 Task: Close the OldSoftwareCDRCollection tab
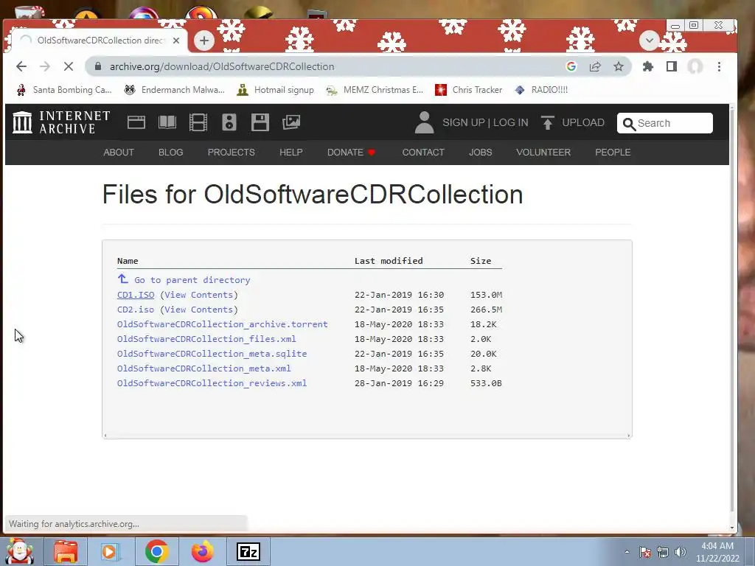[176, 41]
